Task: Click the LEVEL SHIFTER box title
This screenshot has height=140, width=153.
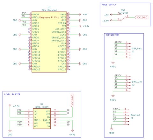Action: (12, 94)
